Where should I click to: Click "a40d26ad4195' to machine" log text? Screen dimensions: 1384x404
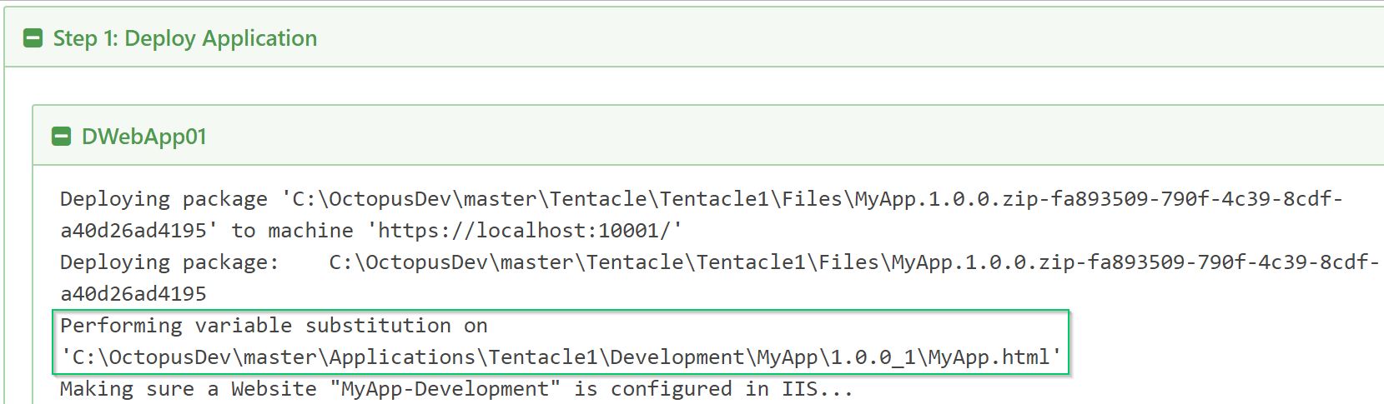206,231
